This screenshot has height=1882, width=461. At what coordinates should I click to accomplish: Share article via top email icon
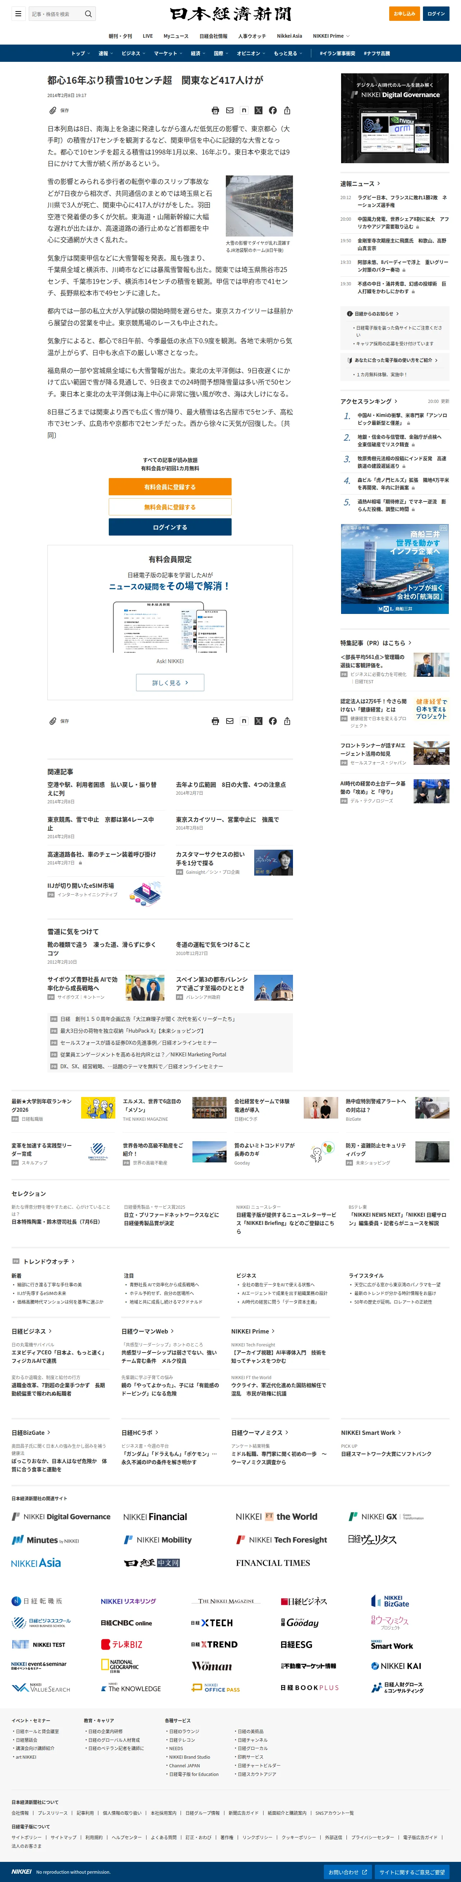(230, 110)
